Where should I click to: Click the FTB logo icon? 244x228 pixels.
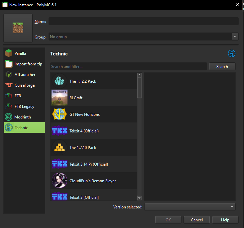[x=9, y=96]
